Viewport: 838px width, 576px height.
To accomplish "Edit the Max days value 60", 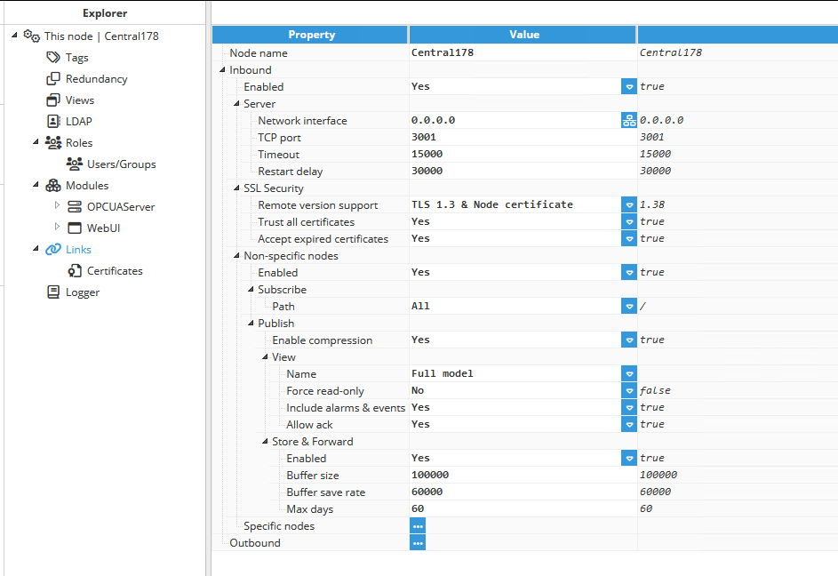I will click(523, 508).
